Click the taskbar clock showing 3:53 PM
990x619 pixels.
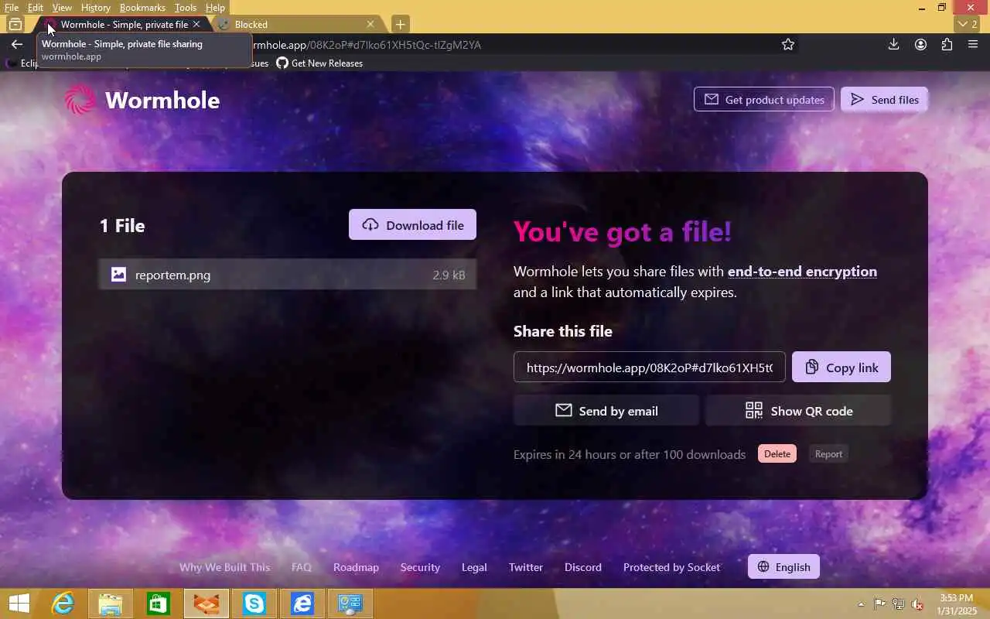pyautogui.click(x=956, y=604)
